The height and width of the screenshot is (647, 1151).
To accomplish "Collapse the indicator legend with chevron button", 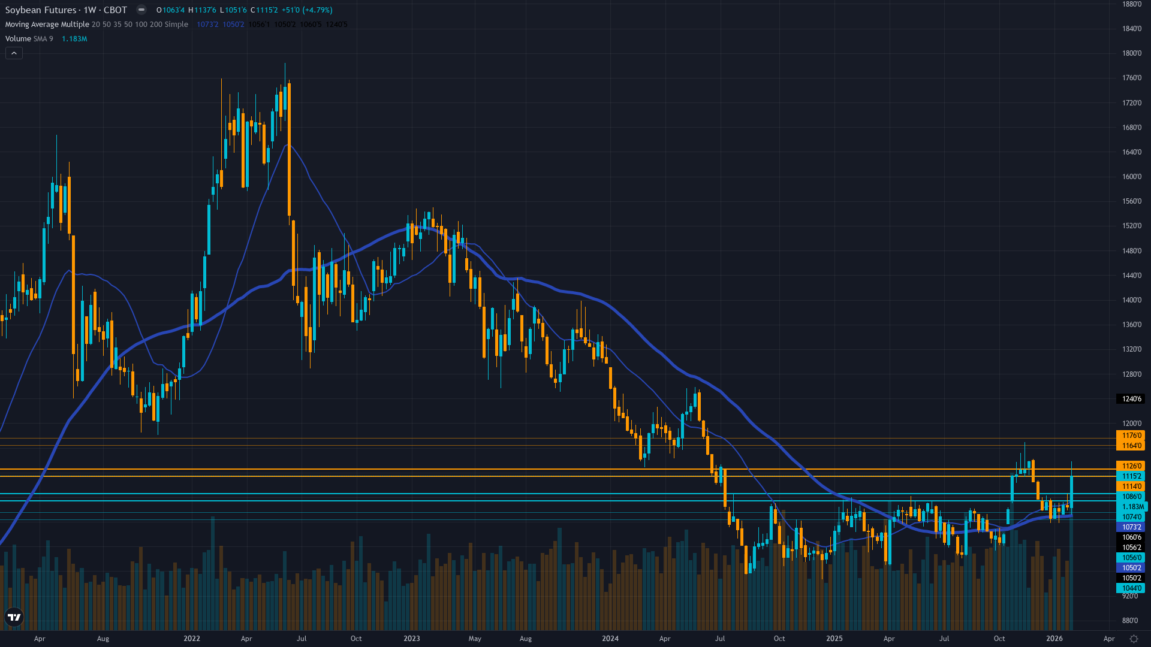I will tap(14, 53).
